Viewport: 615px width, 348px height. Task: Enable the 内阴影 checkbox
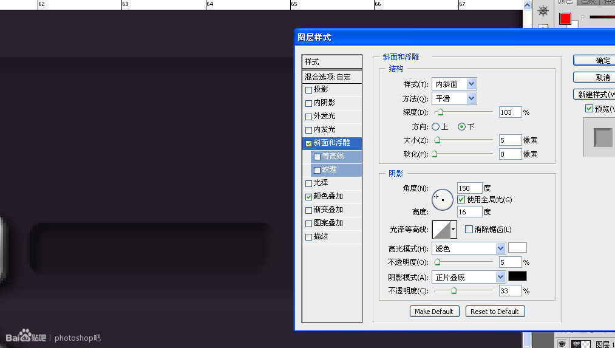coord(308,103)
